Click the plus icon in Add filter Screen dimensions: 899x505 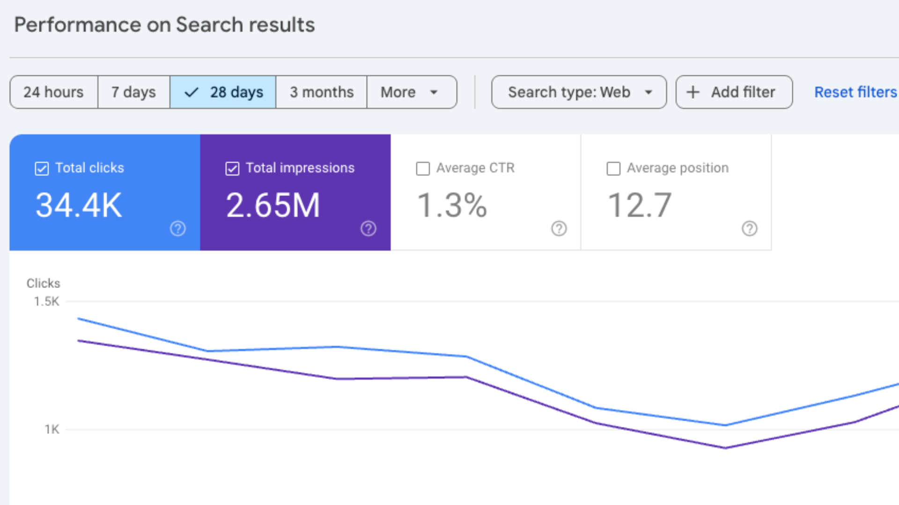[x=693, y=92]
